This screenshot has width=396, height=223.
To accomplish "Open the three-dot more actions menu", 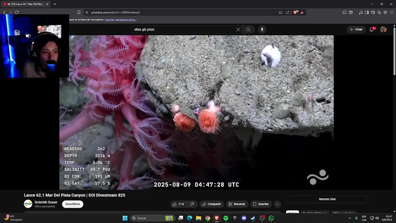I will click(x=278, y=204).
